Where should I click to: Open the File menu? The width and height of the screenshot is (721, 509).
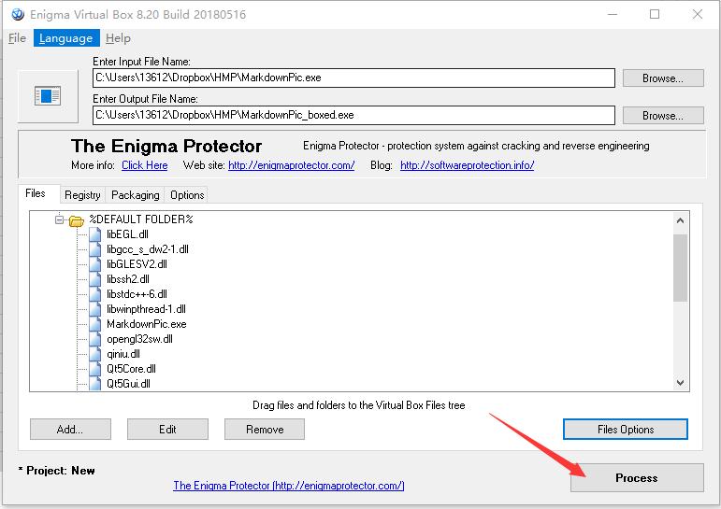pos(18,38)
